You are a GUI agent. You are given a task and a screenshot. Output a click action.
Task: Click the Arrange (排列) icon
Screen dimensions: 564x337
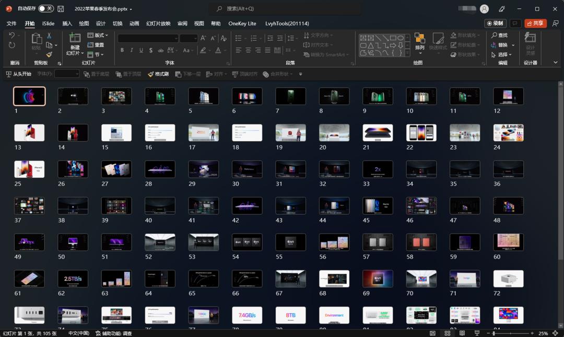(x=420, y=38)
